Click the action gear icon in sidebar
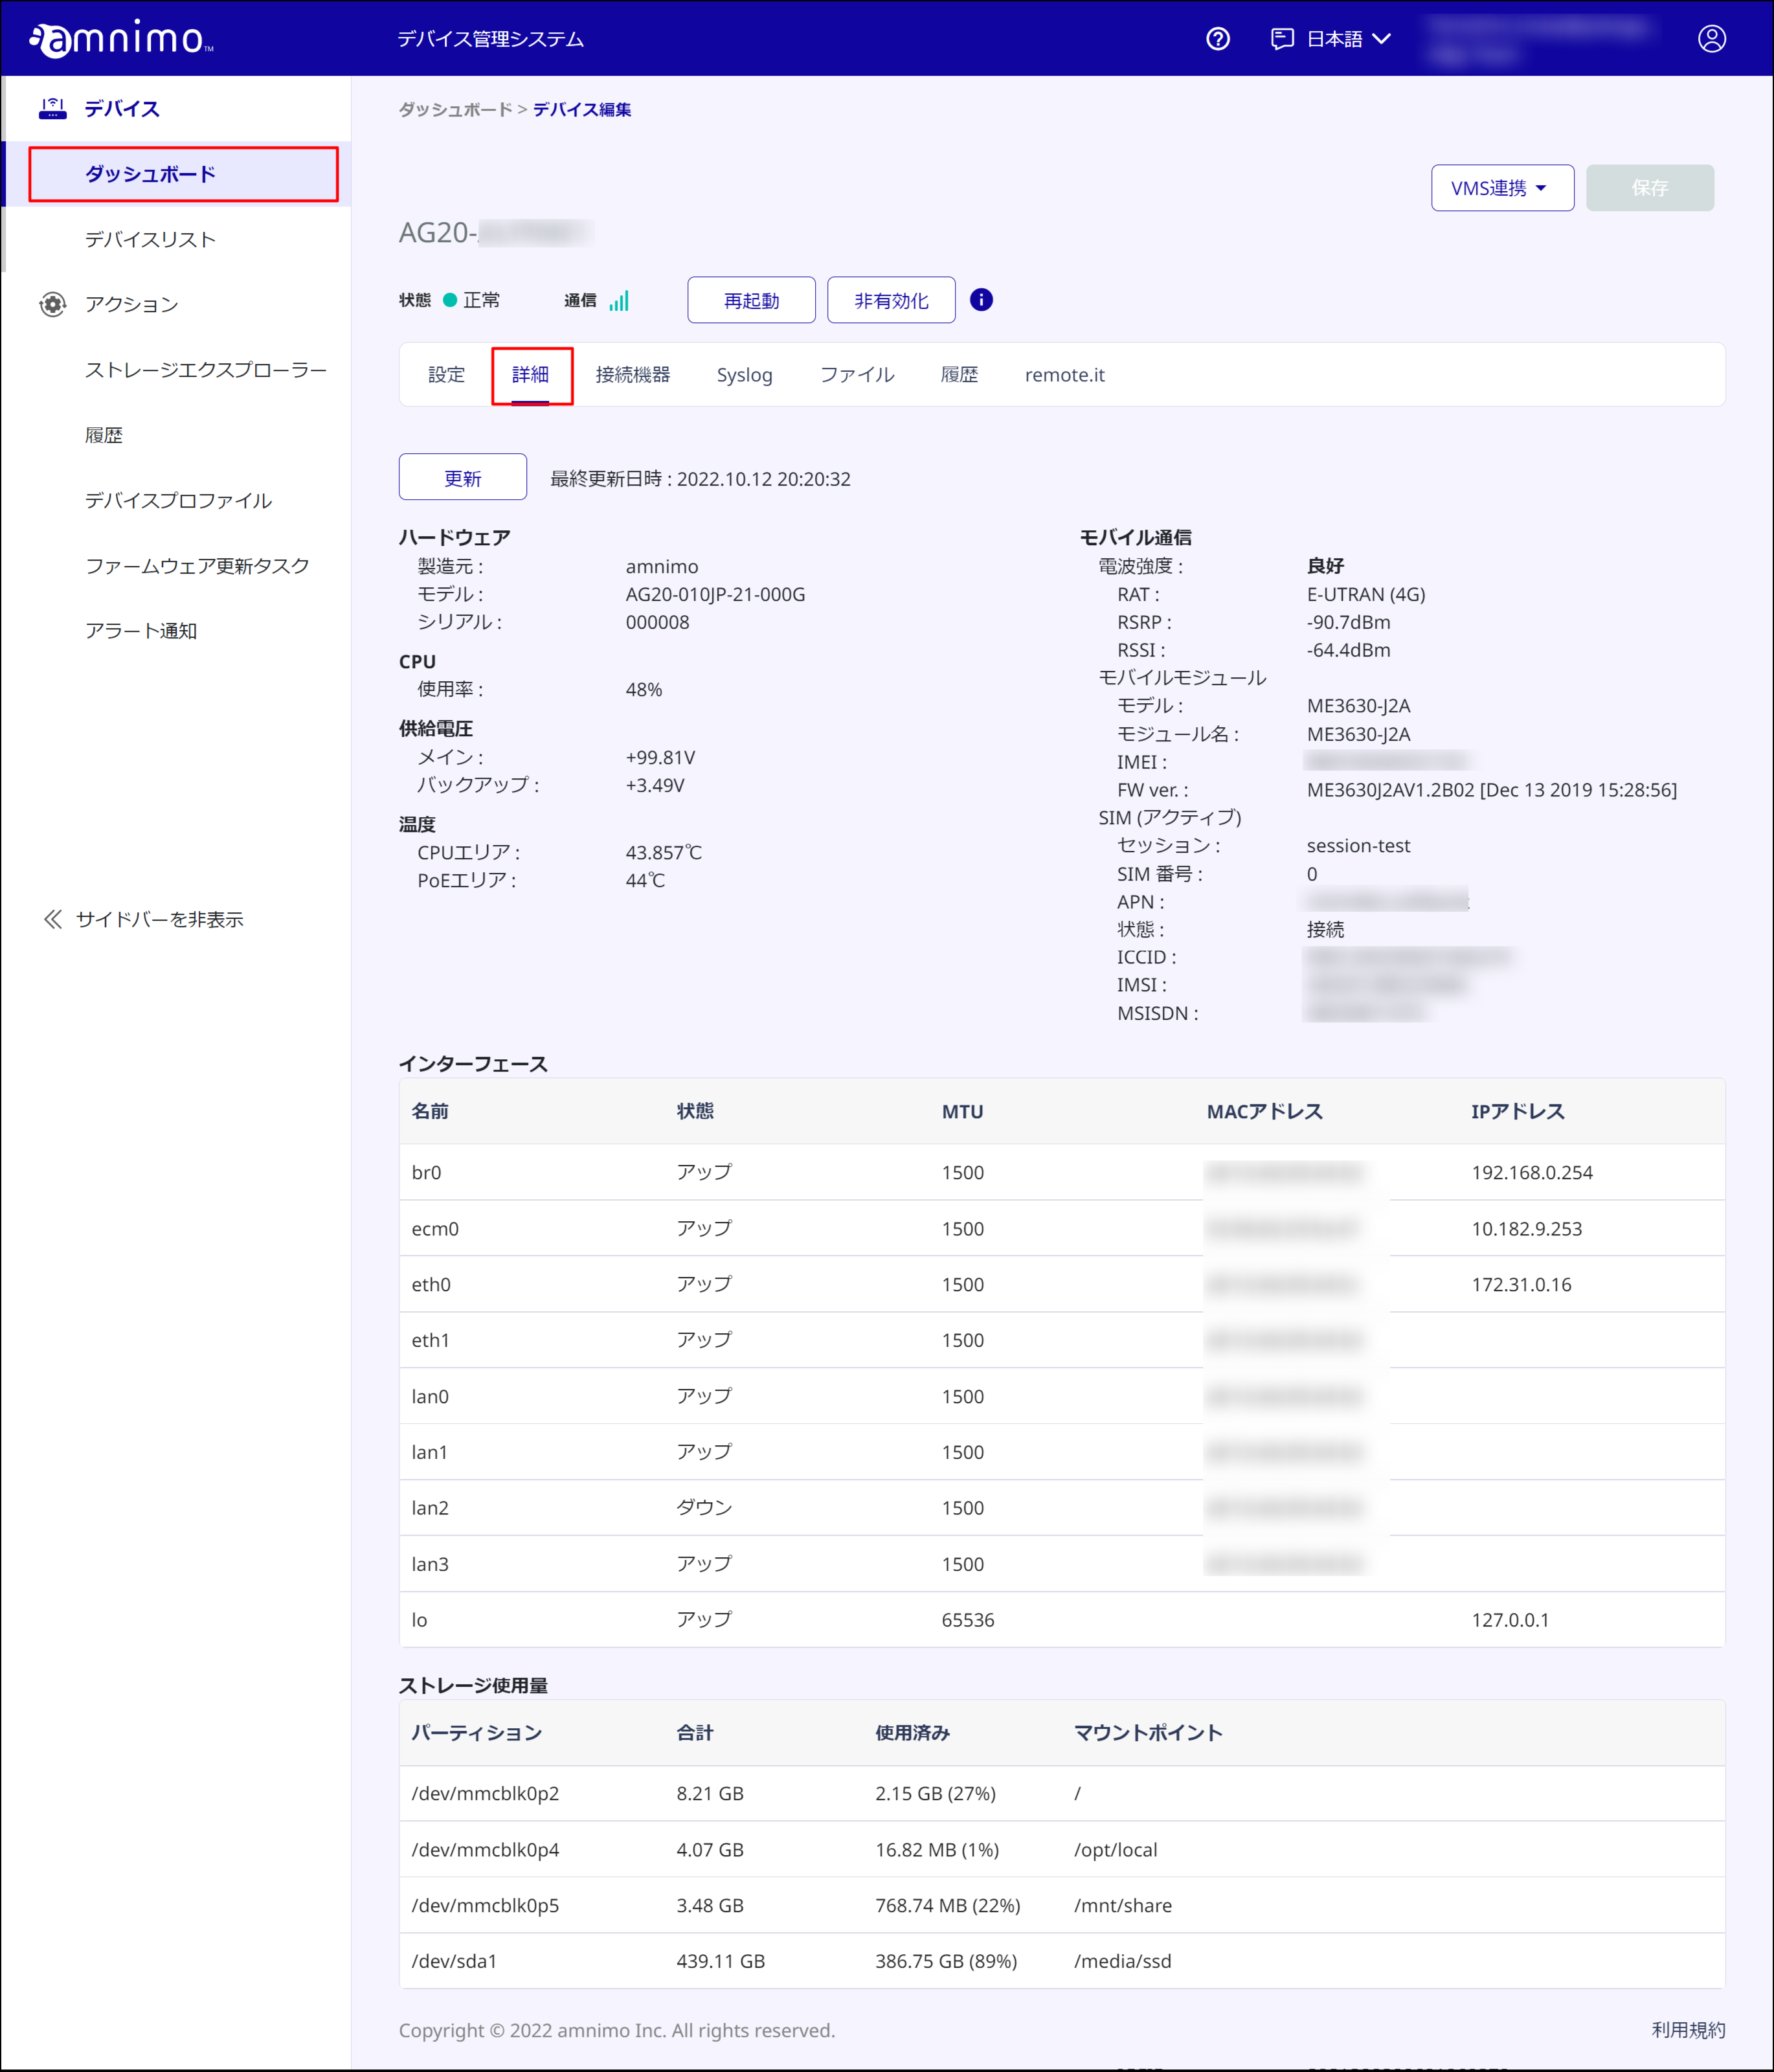The image size is (1774, 2072). 52,304
